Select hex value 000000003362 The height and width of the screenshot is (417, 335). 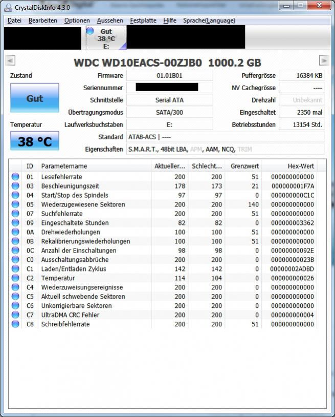tap(293, 223)
